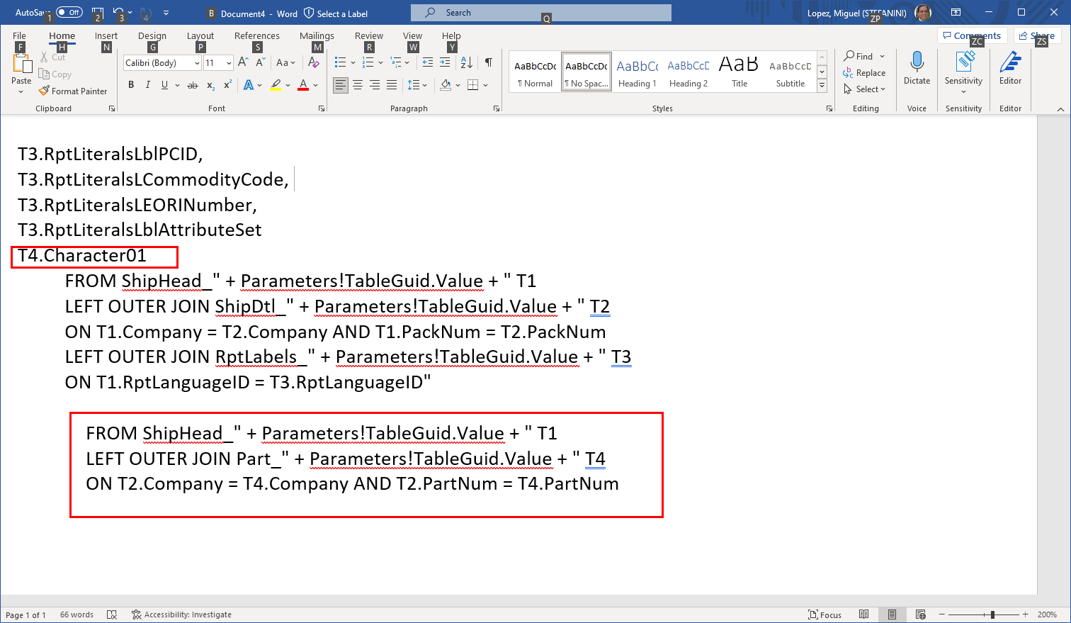Toggle AutoSave switch off/on
Viewport: 1071px width, 623px height.
69,12
